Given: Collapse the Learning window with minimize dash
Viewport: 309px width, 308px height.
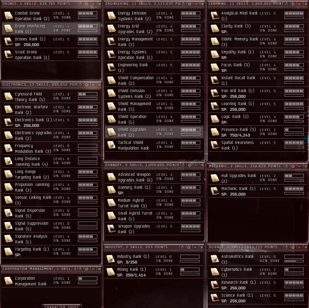Looking at the screenshot, I should point(300,4).
